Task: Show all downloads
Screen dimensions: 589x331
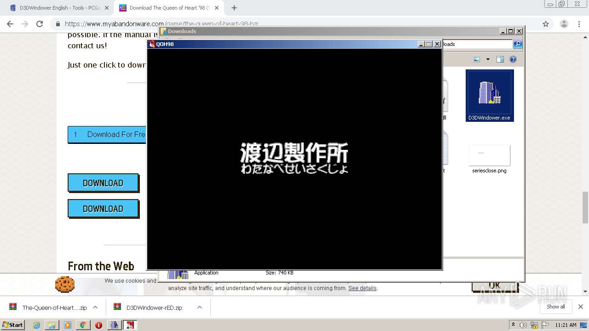Action: pyautogui.click(x=556, y=307)
